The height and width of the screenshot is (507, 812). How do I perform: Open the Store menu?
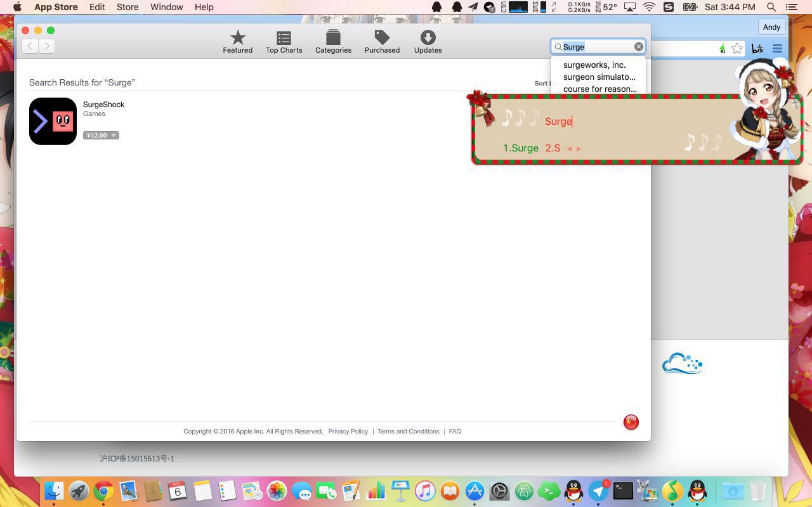pyautogui.click(x=127, y=7)
